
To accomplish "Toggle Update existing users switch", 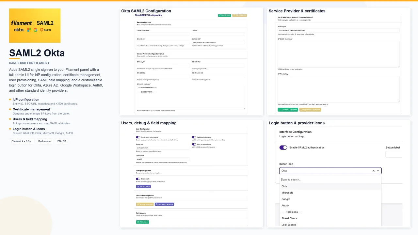I will pos(194,137).
